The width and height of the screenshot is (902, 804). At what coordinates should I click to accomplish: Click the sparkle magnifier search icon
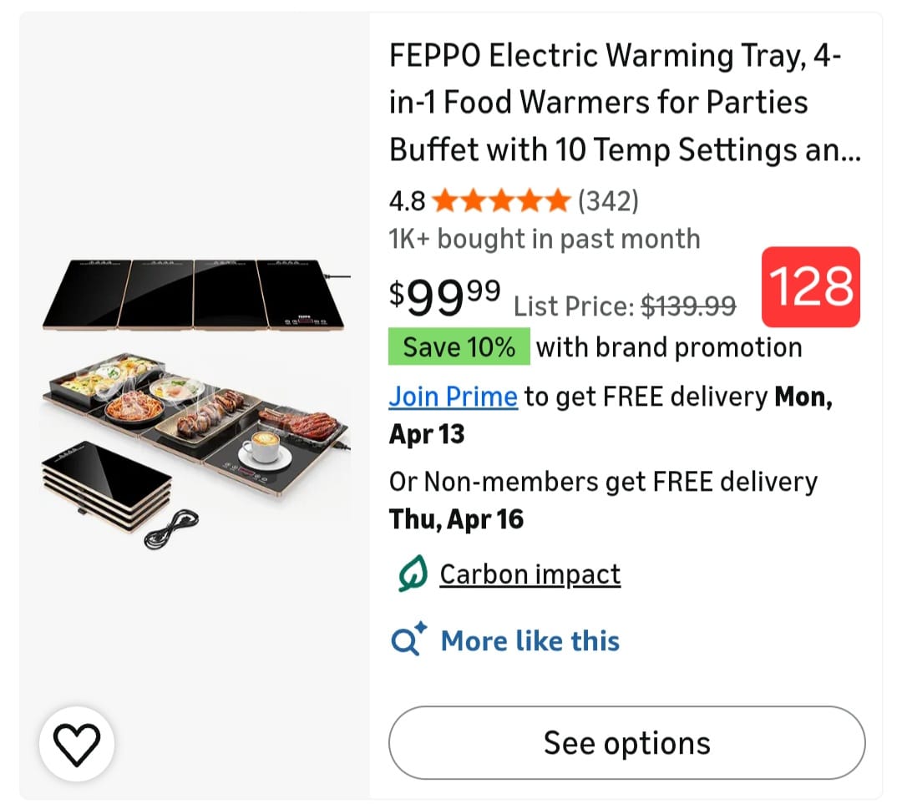click(x=409, y=640)
